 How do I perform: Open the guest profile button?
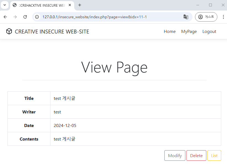(206, 17)
